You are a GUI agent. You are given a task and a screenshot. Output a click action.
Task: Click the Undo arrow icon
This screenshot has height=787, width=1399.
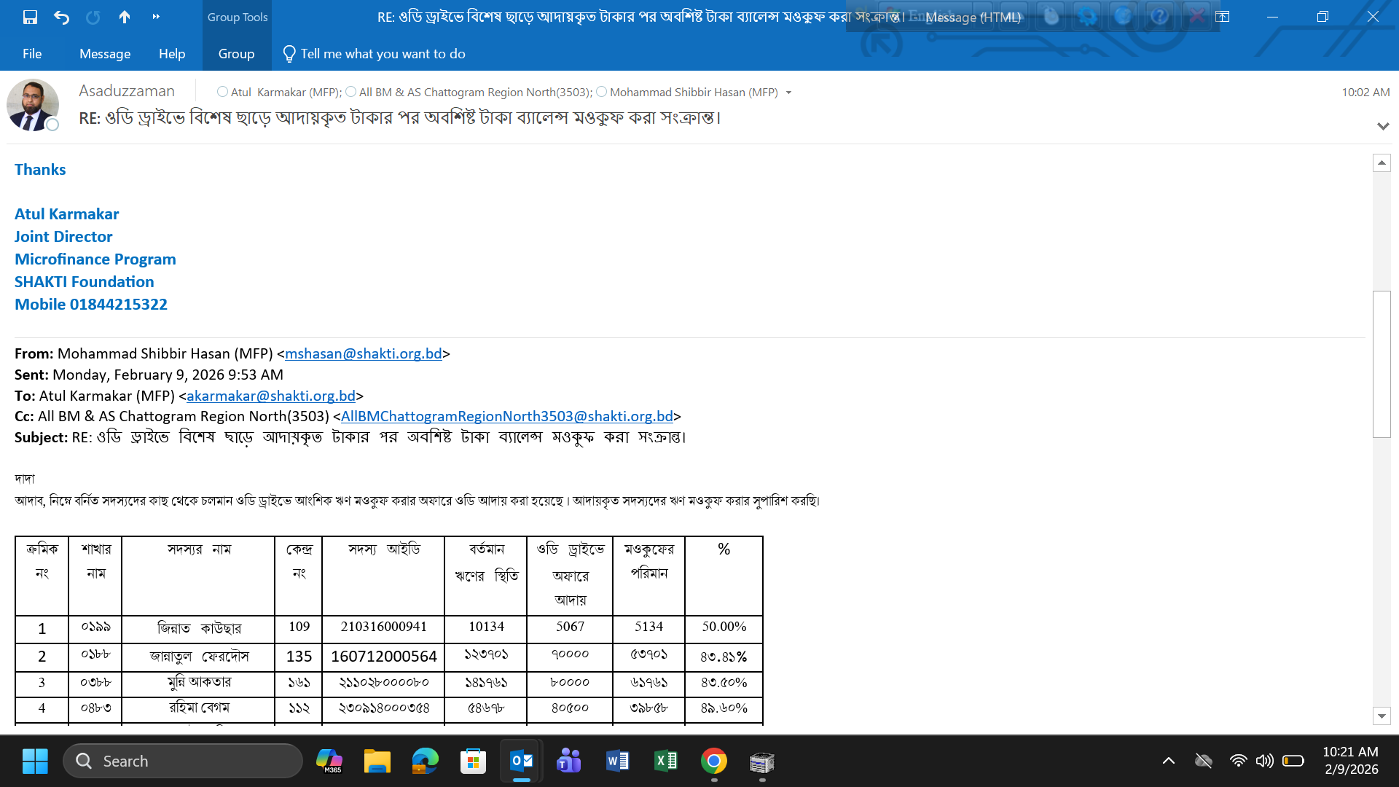click(61, 17)
